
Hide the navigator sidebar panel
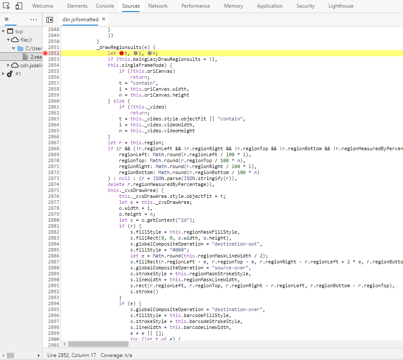pyautogui.click(x=50, y=20)
